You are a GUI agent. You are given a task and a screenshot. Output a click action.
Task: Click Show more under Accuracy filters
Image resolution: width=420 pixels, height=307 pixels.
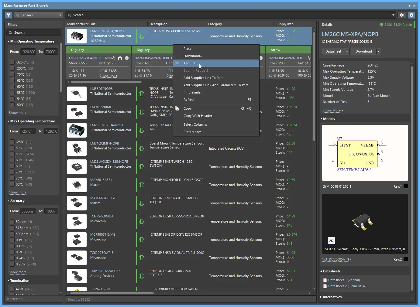pos(18,272)
